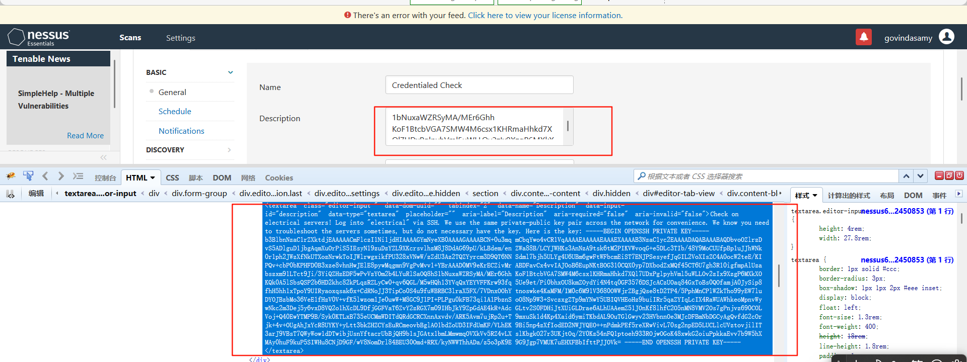The height and width of the screenshot is (362, 967).
Task: Switch to the 网络 network tab
Action: [248, 178]
